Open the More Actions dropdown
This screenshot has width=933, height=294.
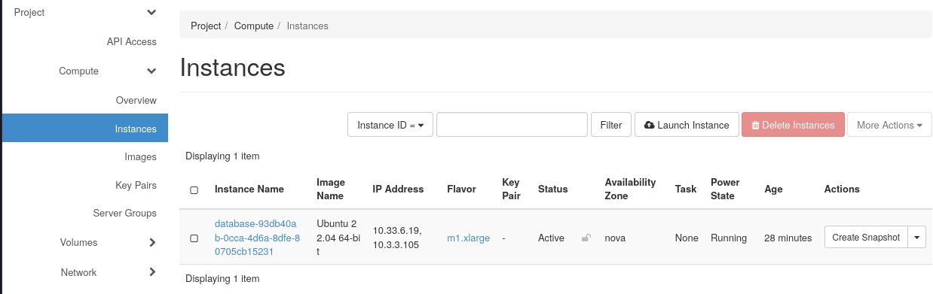coord(889,125)
